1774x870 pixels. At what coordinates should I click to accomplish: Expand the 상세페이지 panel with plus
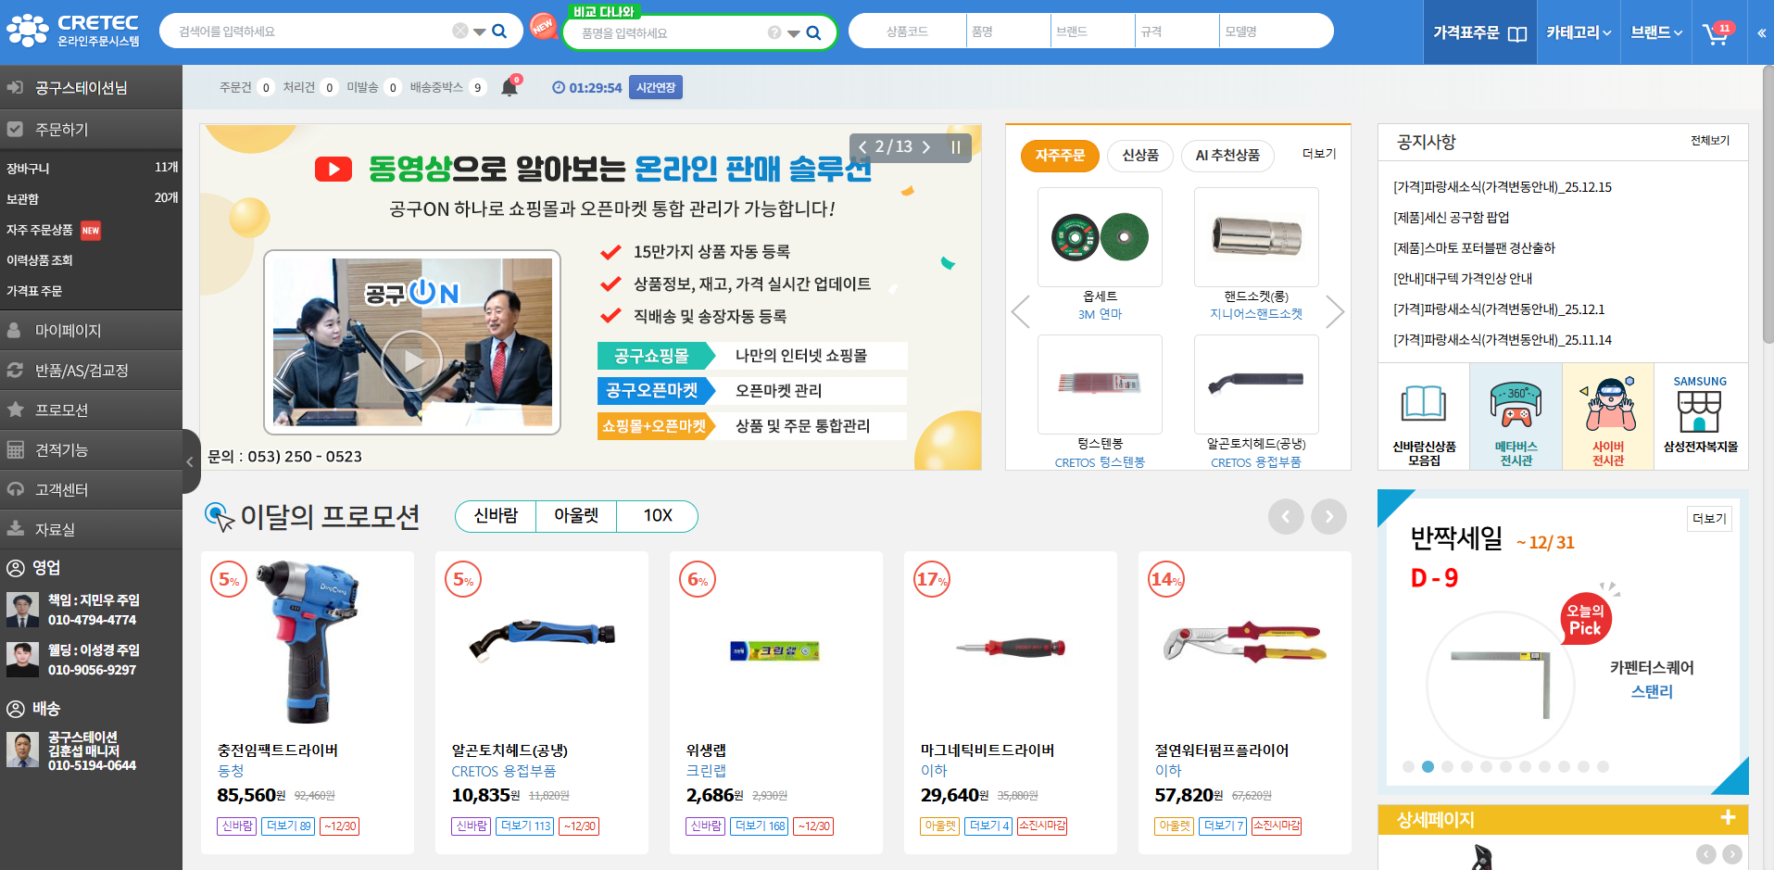(x=1728, y=818)
